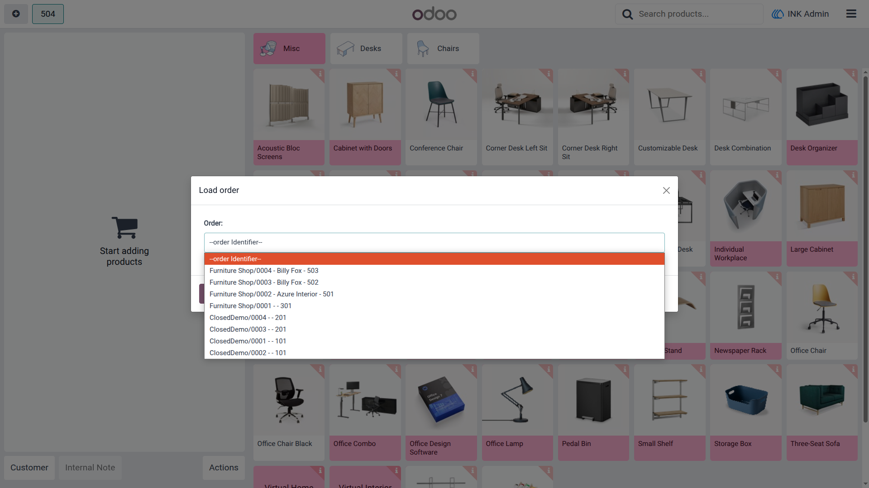The height and width of the screenshot is (488, 869).
Task: Select the '--order Identifier--' placeholder option
Action: pos(434,259)
